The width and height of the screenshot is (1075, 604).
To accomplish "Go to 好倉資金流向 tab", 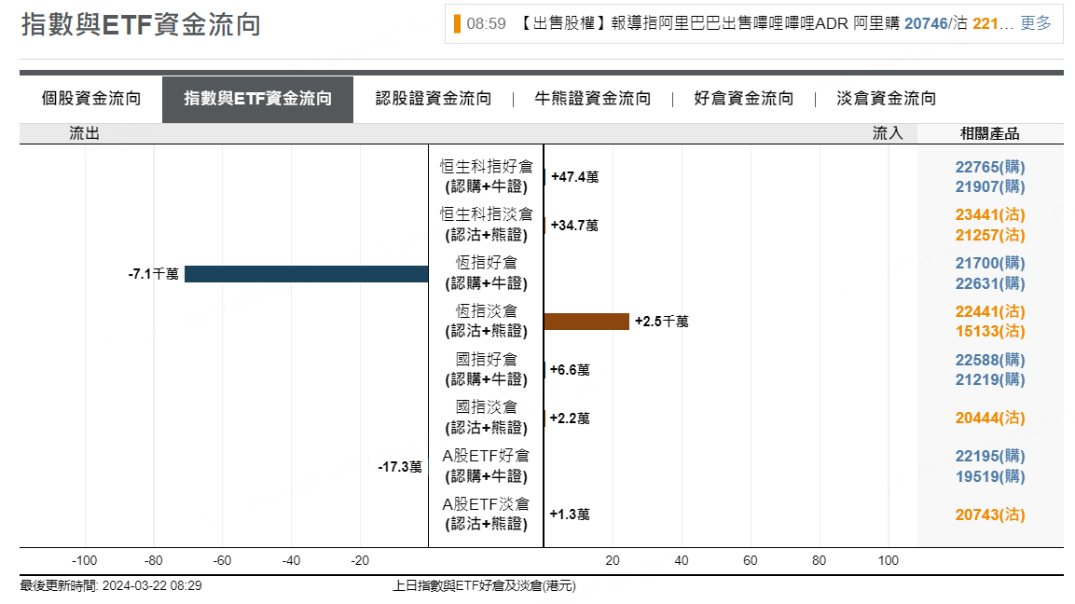I will coord(744,99).
